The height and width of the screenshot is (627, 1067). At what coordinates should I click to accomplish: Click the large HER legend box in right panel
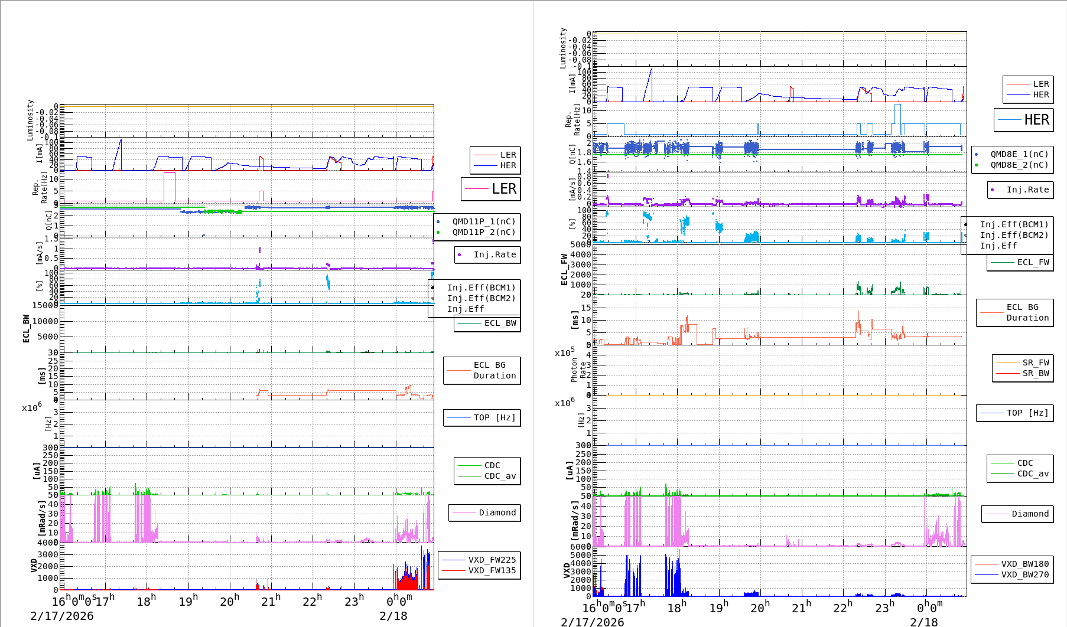click(1023, 120)
